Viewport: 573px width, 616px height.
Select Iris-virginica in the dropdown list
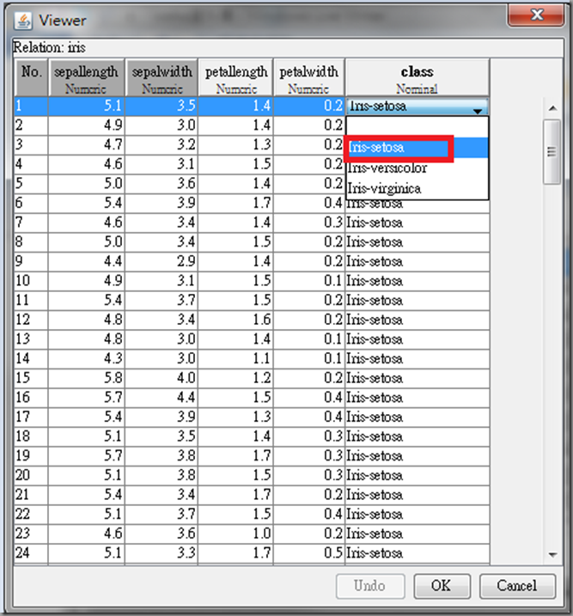[x=417, y=188]
